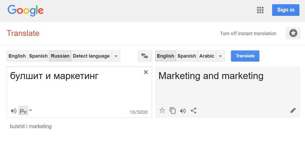Image resolution: width=305 pixels, height=144 pixels.
Task: Suggest an edit with the pencil icon
Action: 293,110
